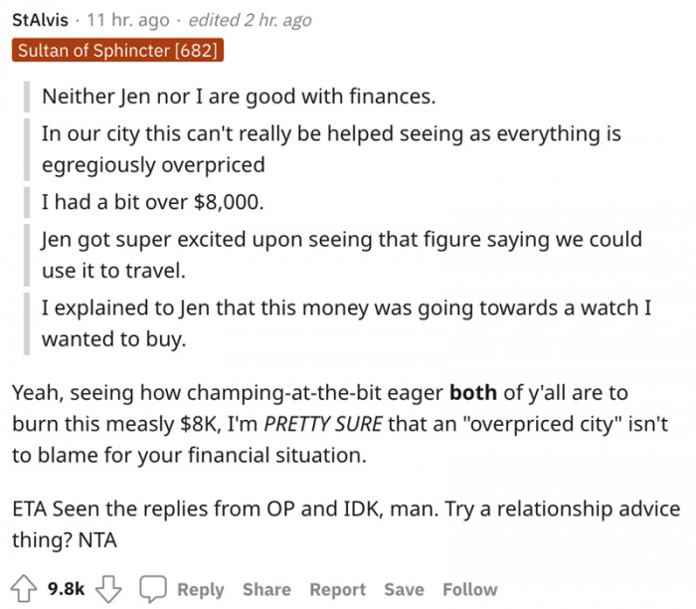Follow this comment thread
696x609 pixels.
coord(469,589)
